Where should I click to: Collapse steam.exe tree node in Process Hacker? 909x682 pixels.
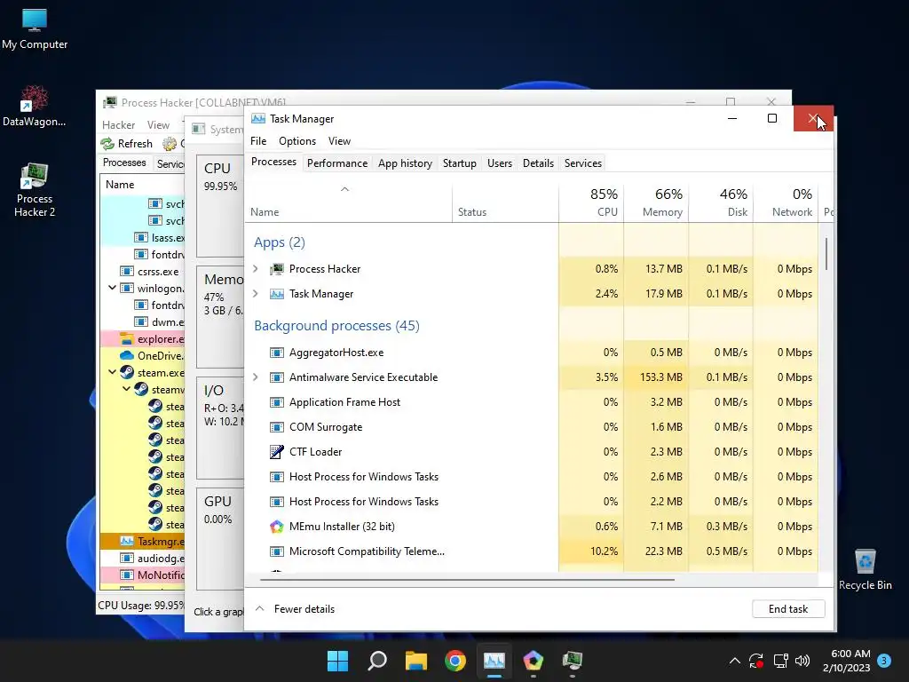pos(113,372)
